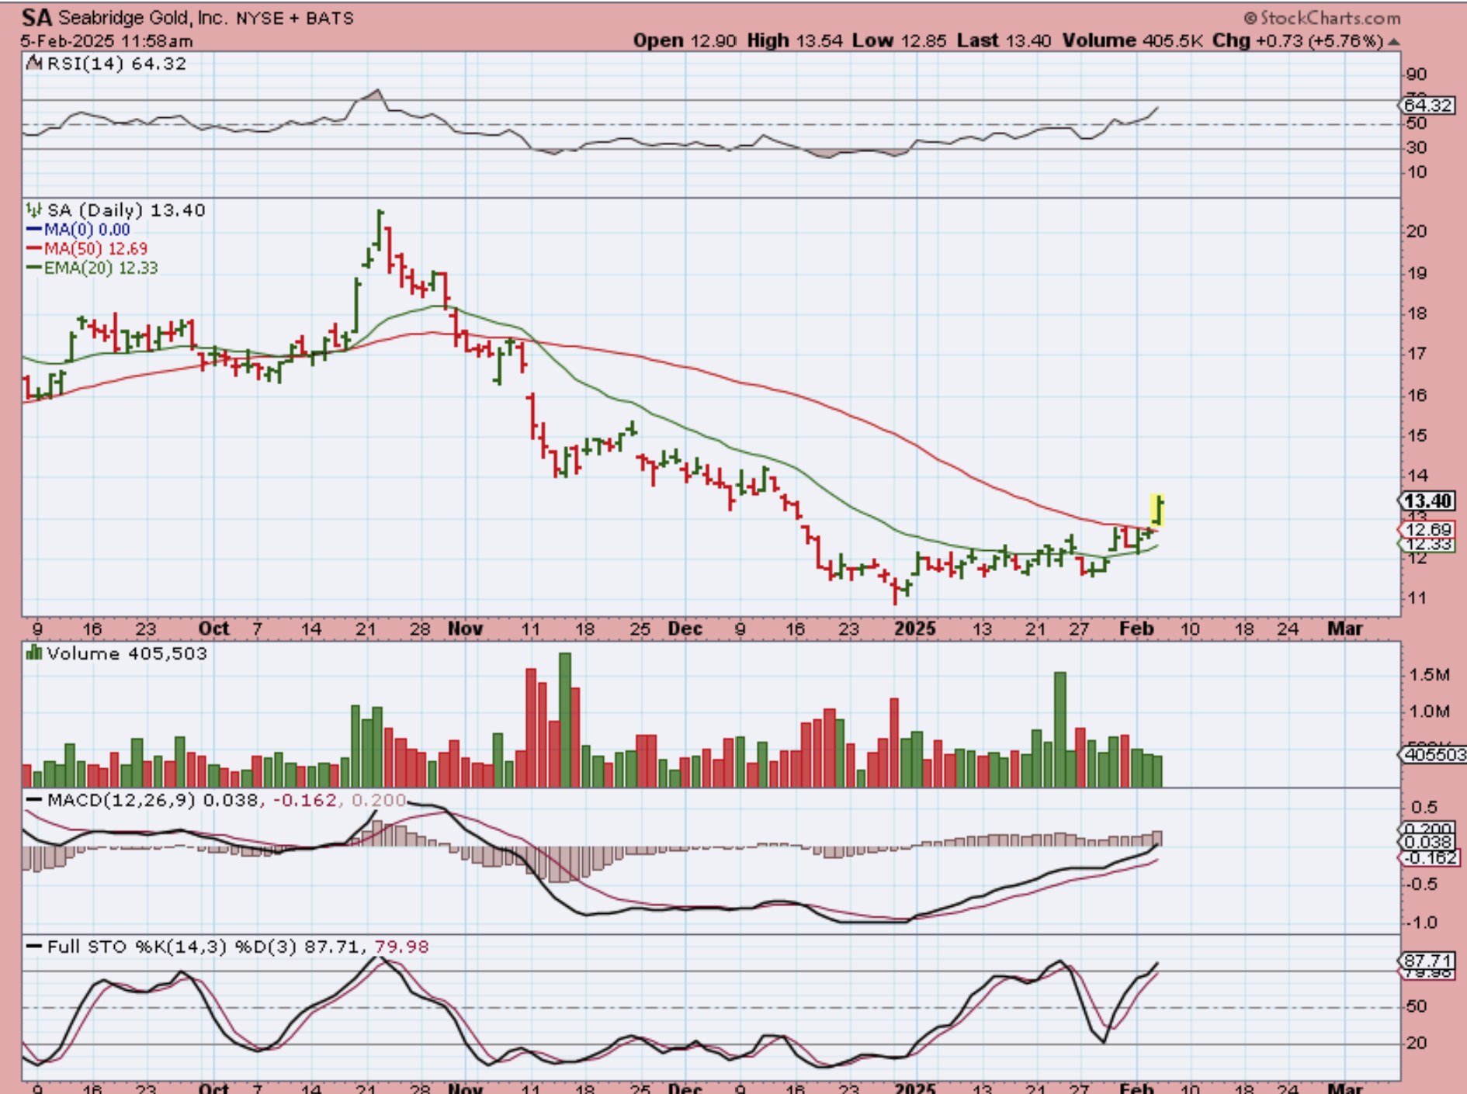Click the 12.69 MA(50) axis tag
Screen dimensions: 1467x1094
tap(1427, 530)
